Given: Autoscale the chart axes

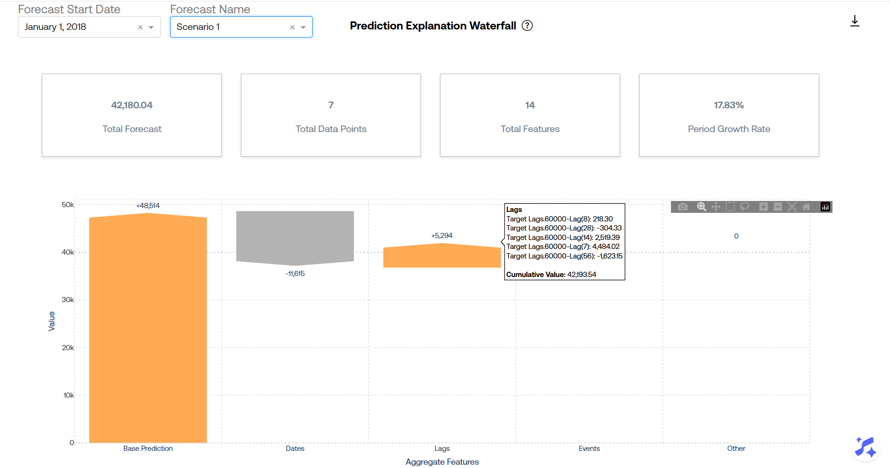Looking at the screenshot, I should 792,207.
